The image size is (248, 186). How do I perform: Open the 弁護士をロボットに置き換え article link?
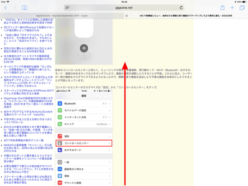tap(28, 159)
